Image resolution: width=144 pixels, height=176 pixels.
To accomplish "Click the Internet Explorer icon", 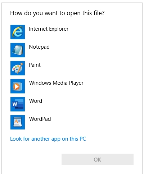I will (x=18, y=32).
